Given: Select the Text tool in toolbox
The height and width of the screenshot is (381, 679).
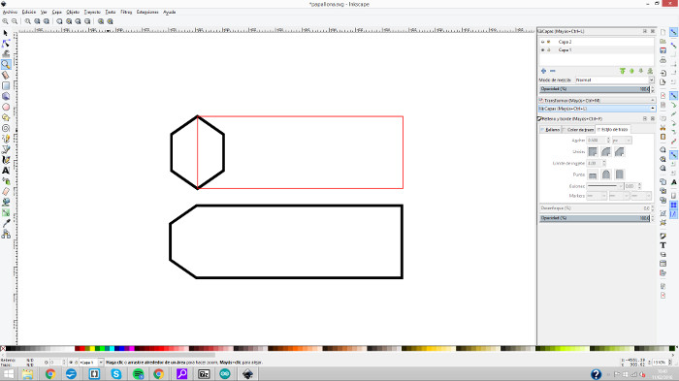Looking at the screenshot, I should pyautogui.click(x=6, y=171).
